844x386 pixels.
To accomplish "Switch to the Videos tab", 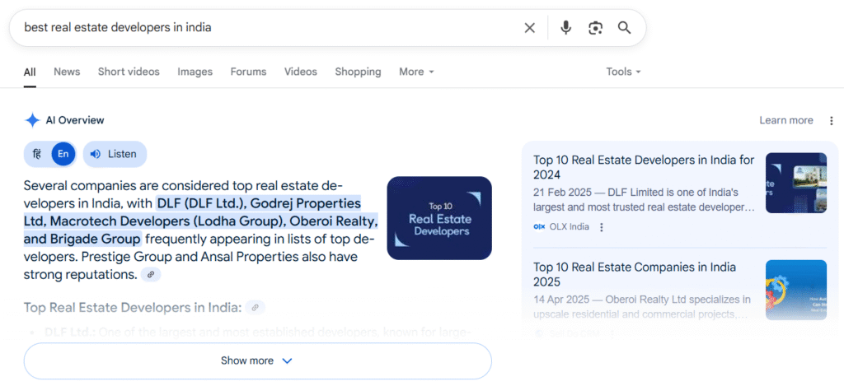I will 300,72.
